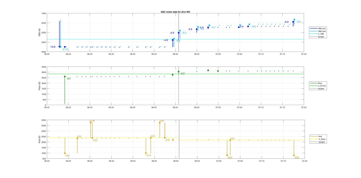Click the dark blue down arrowhead beside -19.8
Image resolution: width=361 pixels, height=178 pixels.
pyautogui.click(x=59, y=47)
